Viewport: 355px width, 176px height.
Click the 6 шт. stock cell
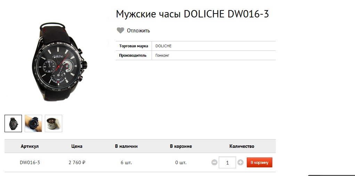pos(126,162)
